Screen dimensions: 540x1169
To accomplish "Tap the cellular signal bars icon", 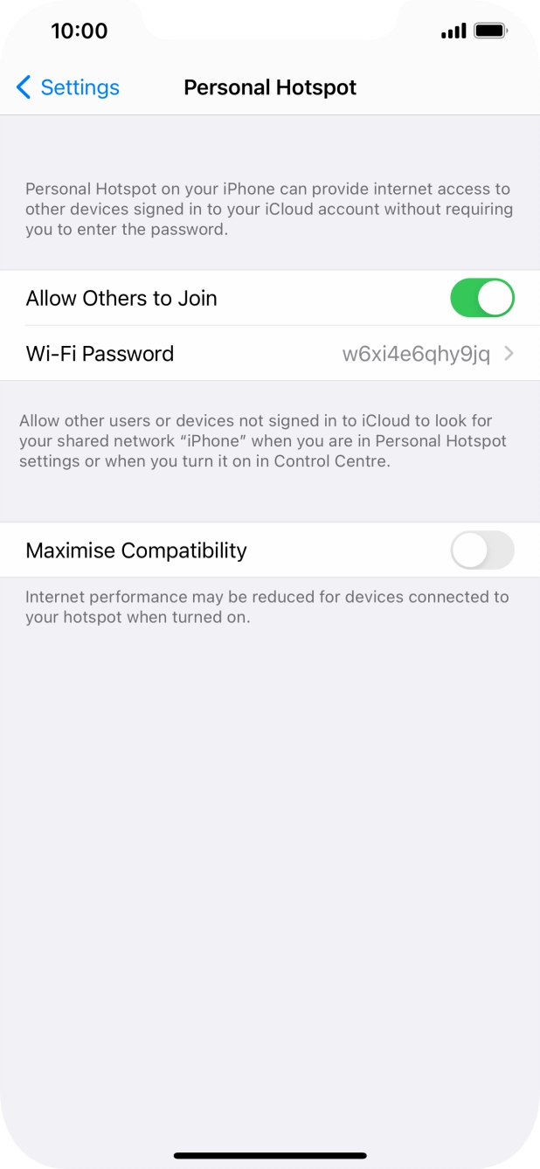I will (x=453, y=31).
